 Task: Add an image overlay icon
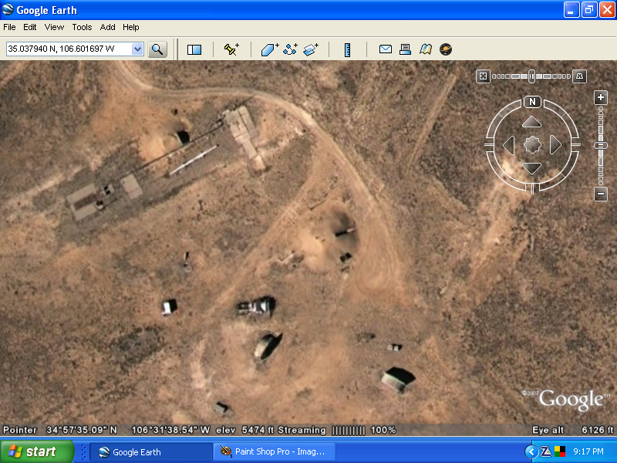311,49
